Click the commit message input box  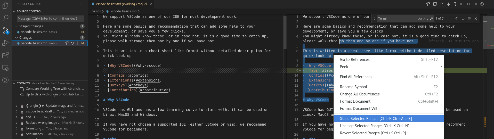(51, 19)
